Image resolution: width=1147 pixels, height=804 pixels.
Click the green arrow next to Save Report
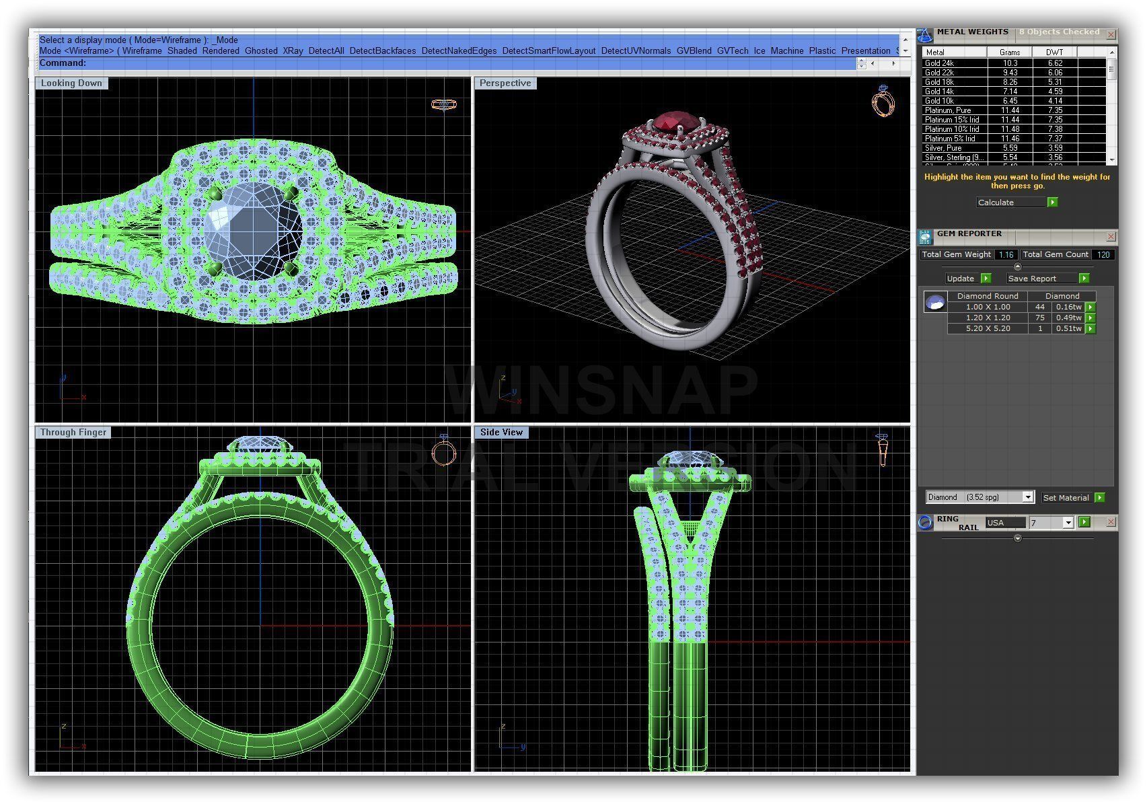pos(1084,279)
